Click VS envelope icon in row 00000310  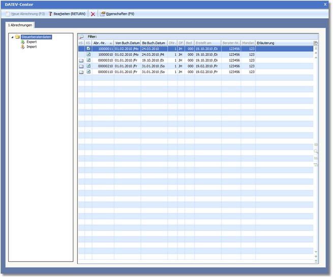[81, 60]
